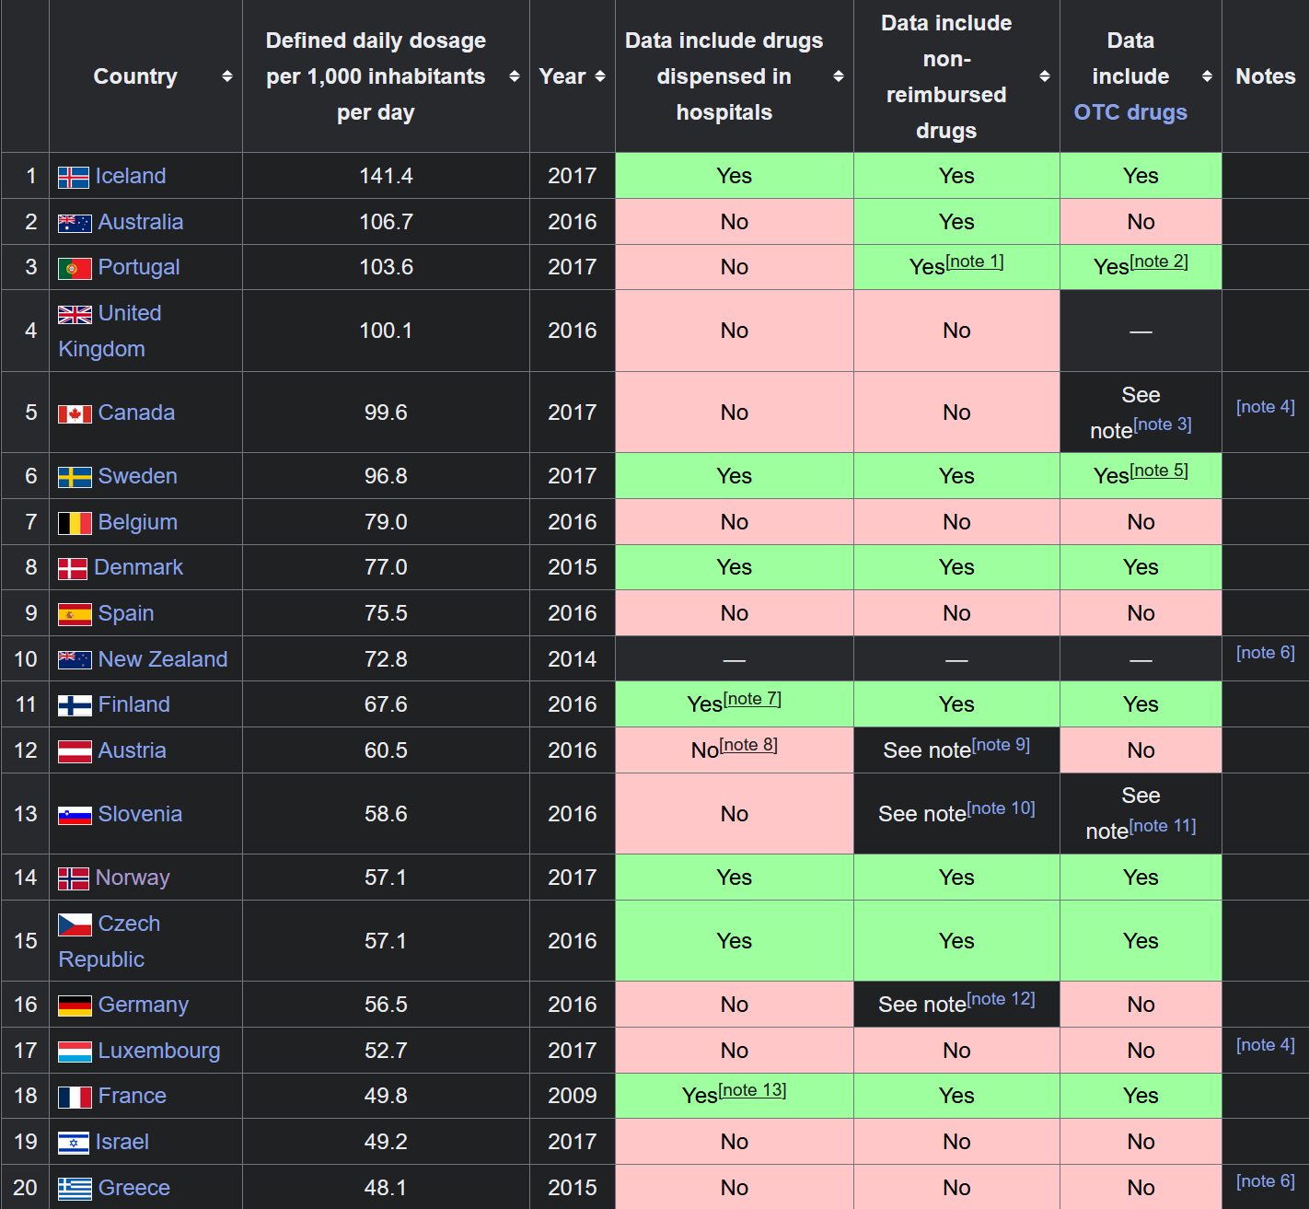Follow note 13 reference in France row
The width and height of the screenshot is (1309, 1209).
[x=752, y=1090]
